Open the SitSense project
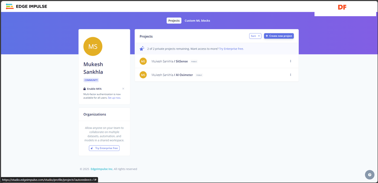Image resolution: width=378 pixels, height=183 pixels. coord(169,61)
